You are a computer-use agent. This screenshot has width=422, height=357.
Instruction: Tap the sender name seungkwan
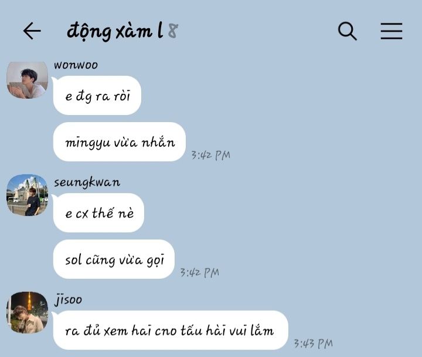tap(87, 182)
